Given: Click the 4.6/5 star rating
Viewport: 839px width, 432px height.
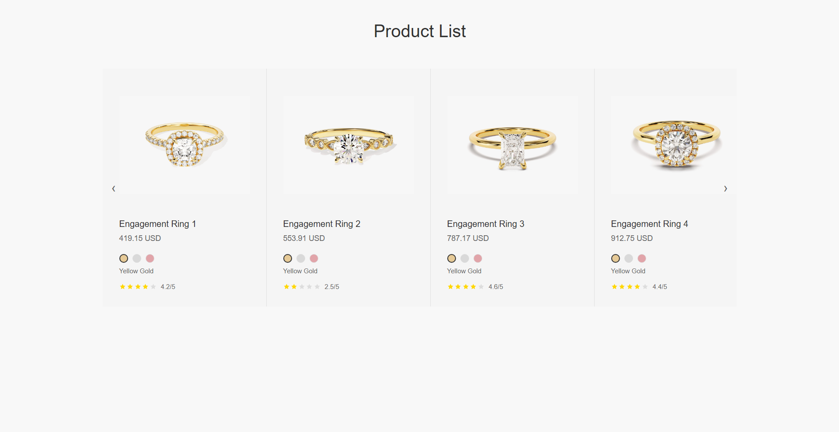Looking at the screenshot, I should 466,287.
